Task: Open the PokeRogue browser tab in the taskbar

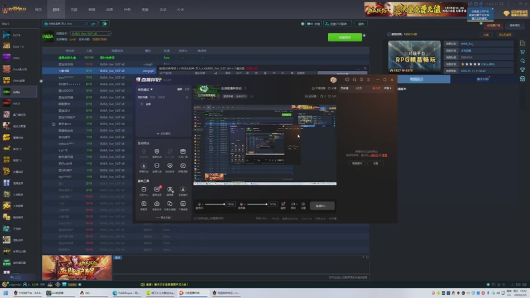Action: (127, 293)
